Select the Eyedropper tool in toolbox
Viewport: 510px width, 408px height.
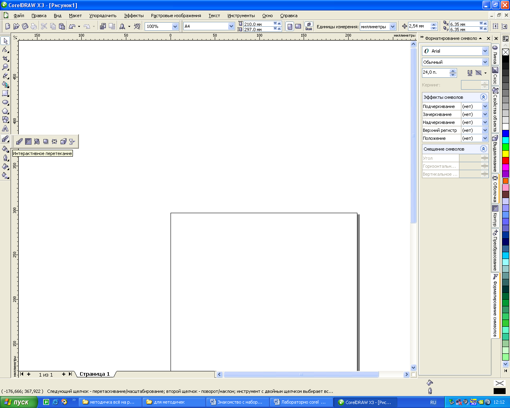[x=5, y=149]
